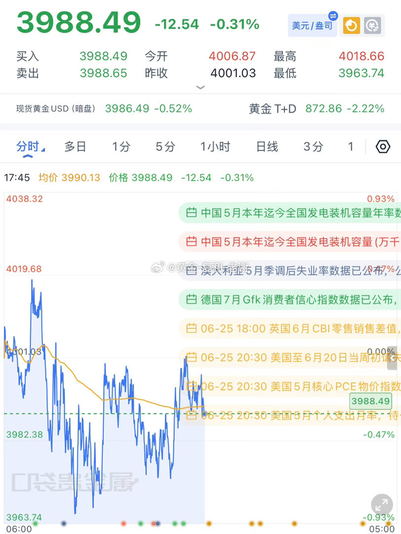Open 中国5月发电装机容量年率 event
Screen dimensions: 401x534
(x=290, y=213)
